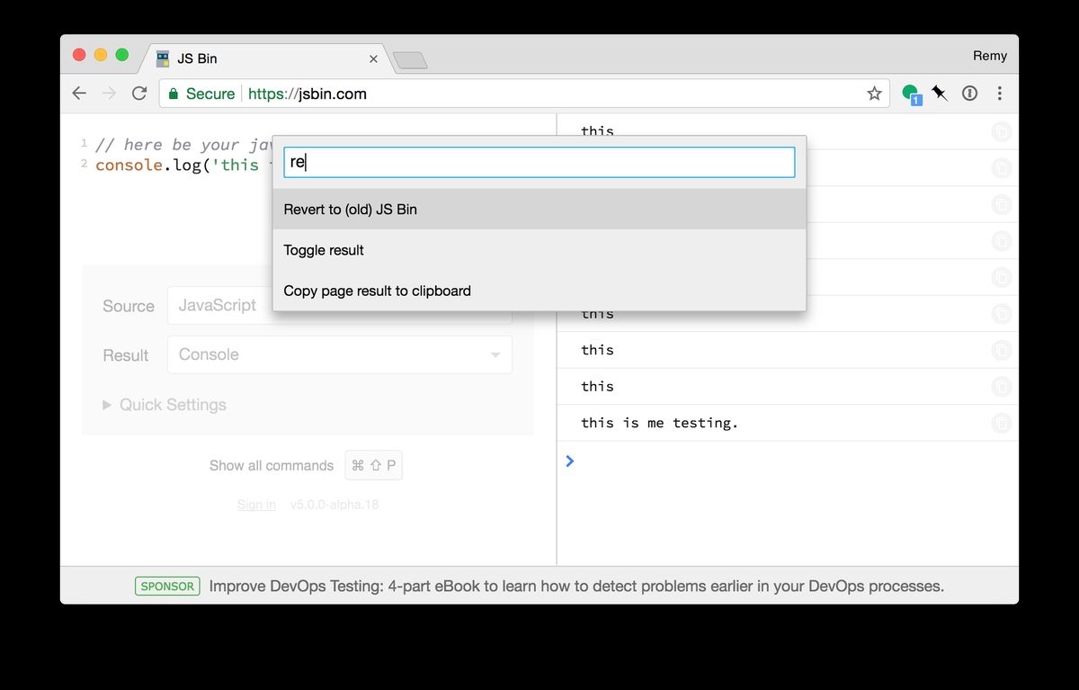
Task: Focus the command palette search field
Action: click(x=539, y=162)
